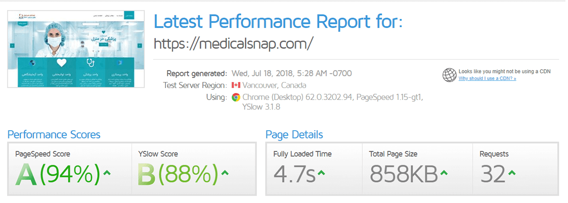The image size is (568, 203).
Task: Click the 858KB Total Page Size value
Action: 403,174
